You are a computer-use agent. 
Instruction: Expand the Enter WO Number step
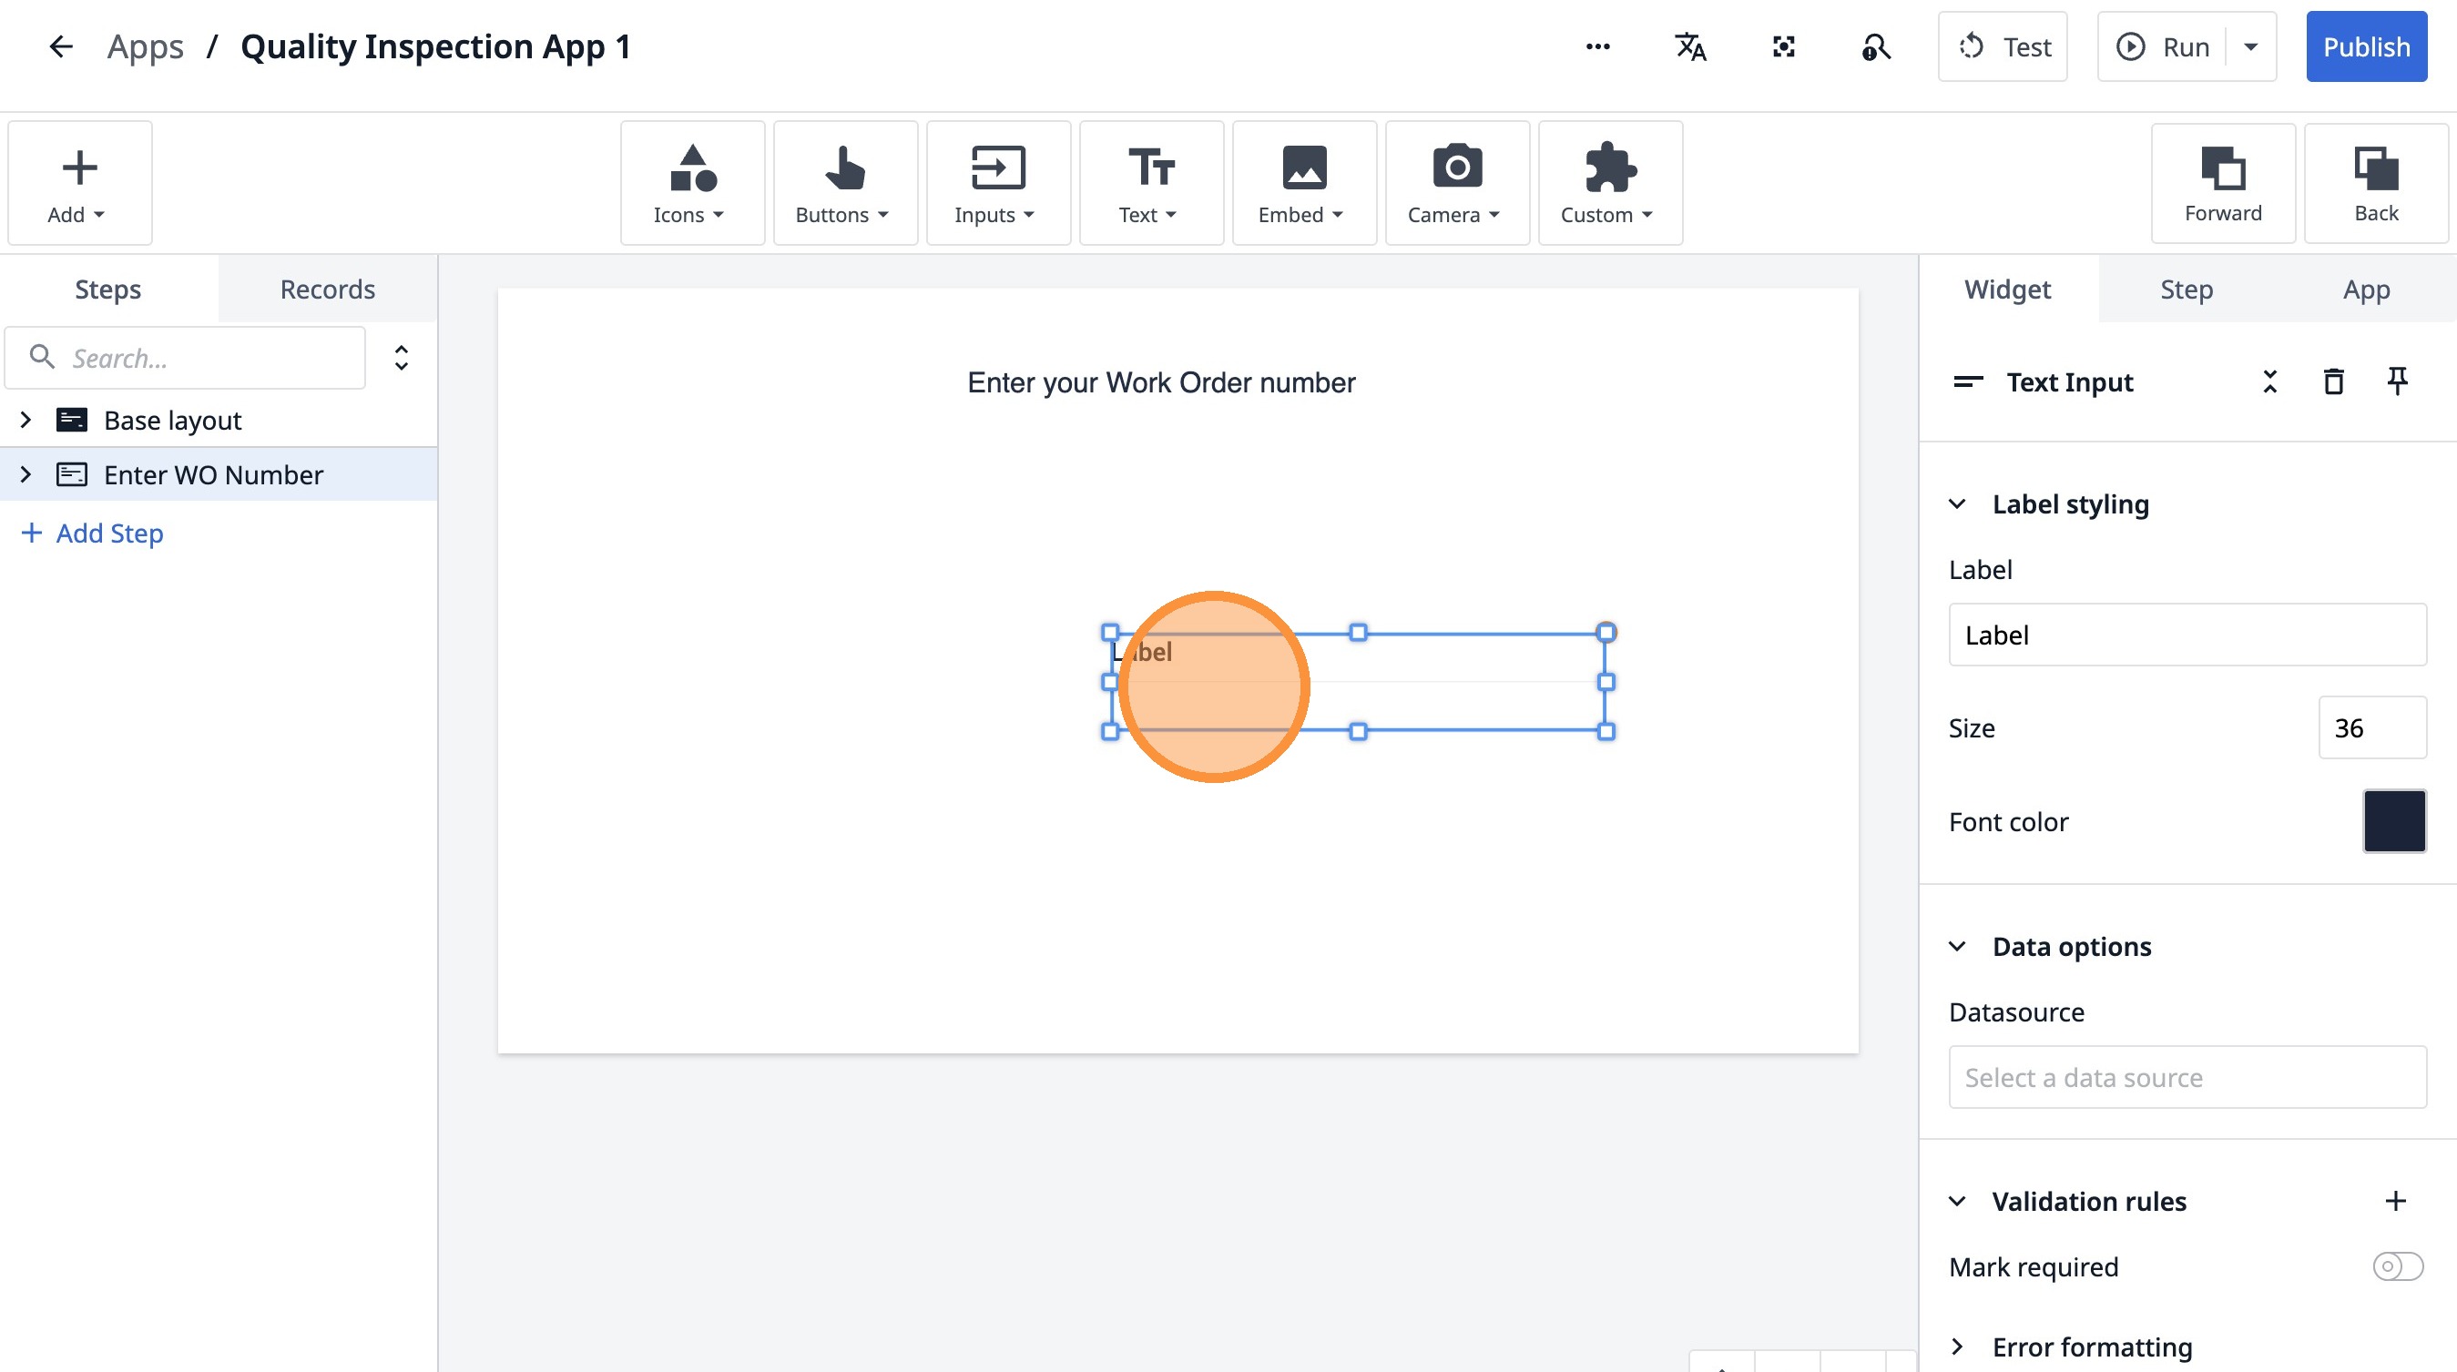pyautogui.click(x=25, y=473)
